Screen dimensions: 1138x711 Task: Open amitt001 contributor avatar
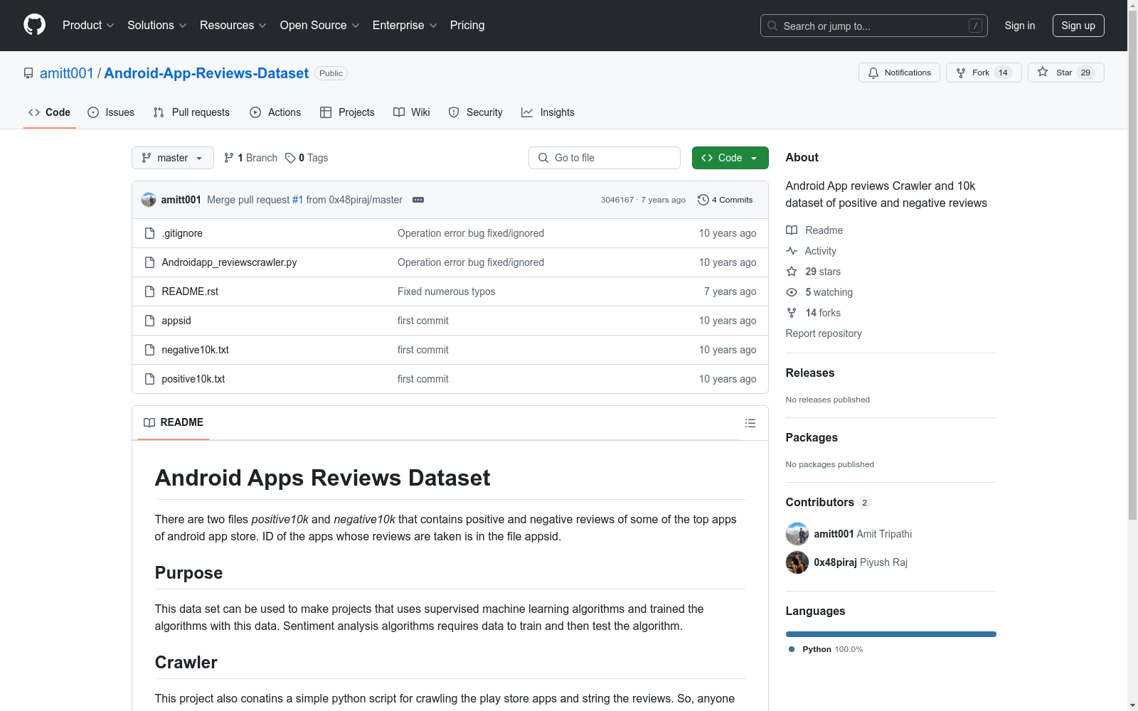[x=797, y=534]
